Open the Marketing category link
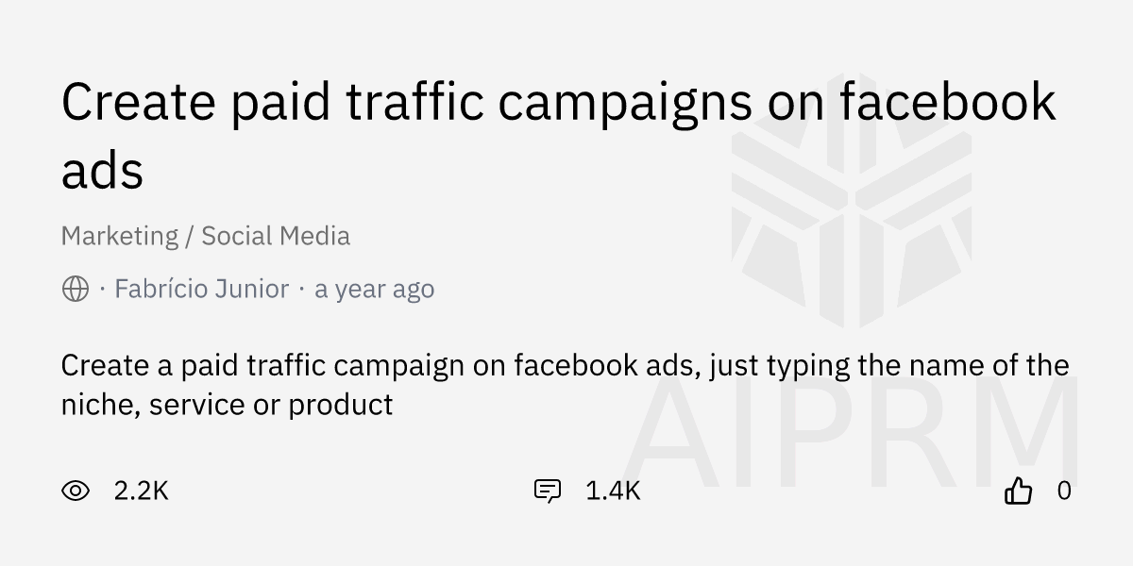Image resolution: width=1133 pixels, height=566 pixels. pyautogui.click(x=120, y=236)
